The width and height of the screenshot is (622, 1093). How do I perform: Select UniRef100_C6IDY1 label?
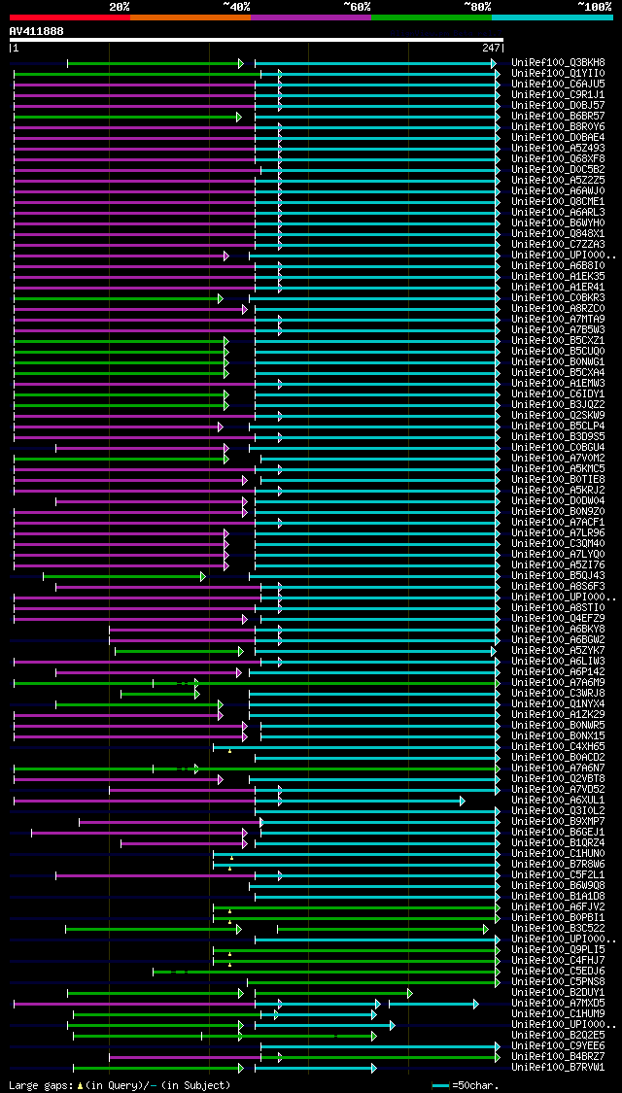(x=558, y=393)
